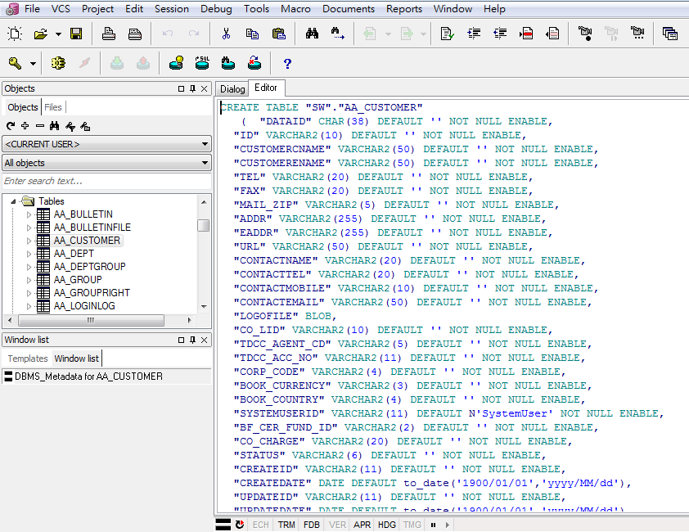This screenshot has width=689, height=532.
Task: Expand the AA_DEPT table node
Action: pyautogui.click(x=29, y=254)
